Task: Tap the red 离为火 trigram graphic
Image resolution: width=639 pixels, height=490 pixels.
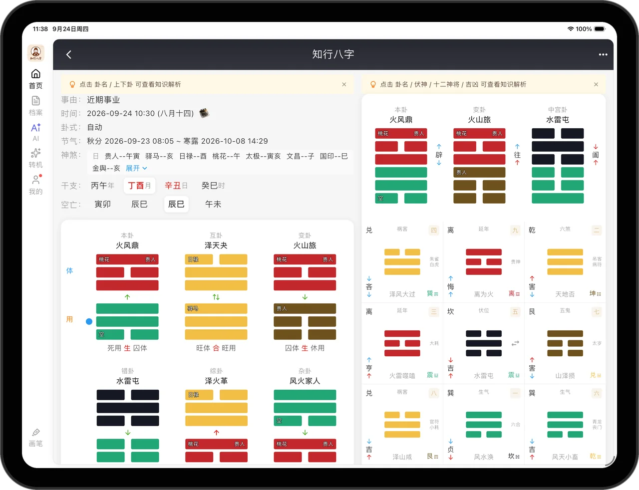Action: tap(484, 262)
